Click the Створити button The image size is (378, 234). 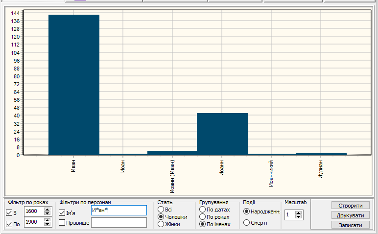(x=350, y=206)
